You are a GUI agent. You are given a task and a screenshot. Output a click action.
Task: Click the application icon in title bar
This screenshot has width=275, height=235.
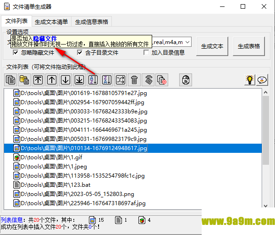coord(7,7)
